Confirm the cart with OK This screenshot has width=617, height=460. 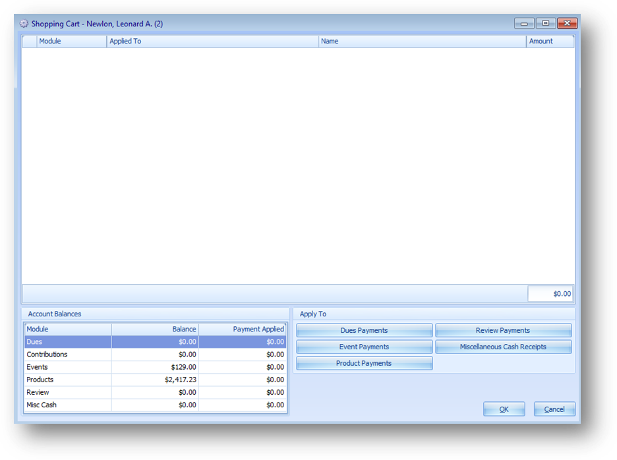click(x=504, y=409)
